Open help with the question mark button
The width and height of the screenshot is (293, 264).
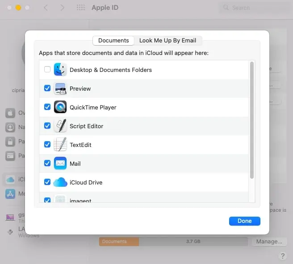pyautogui.click(x=283, y=256)
